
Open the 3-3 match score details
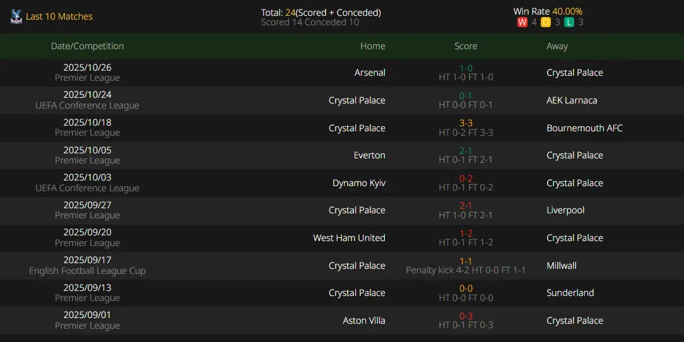(x=466, y=123)
